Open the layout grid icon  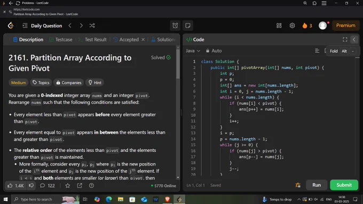click(x=279, y=26)
